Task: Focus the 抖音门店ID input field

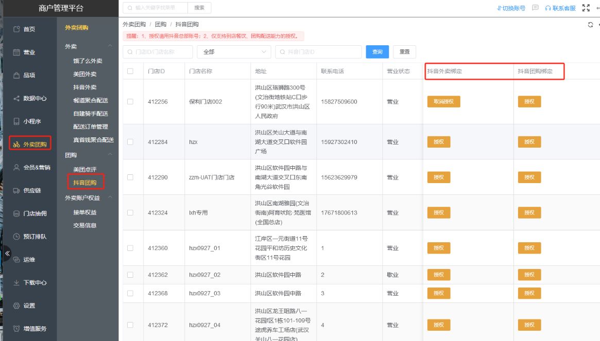Action: [x=318, y=51]
